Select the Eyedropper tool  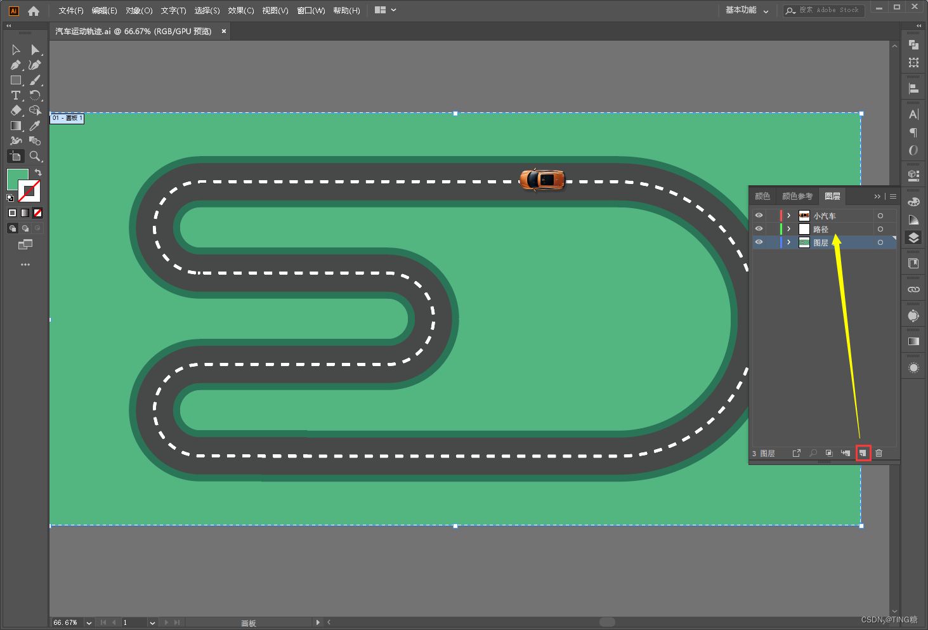pyautogui.click(x=35, y=126)
